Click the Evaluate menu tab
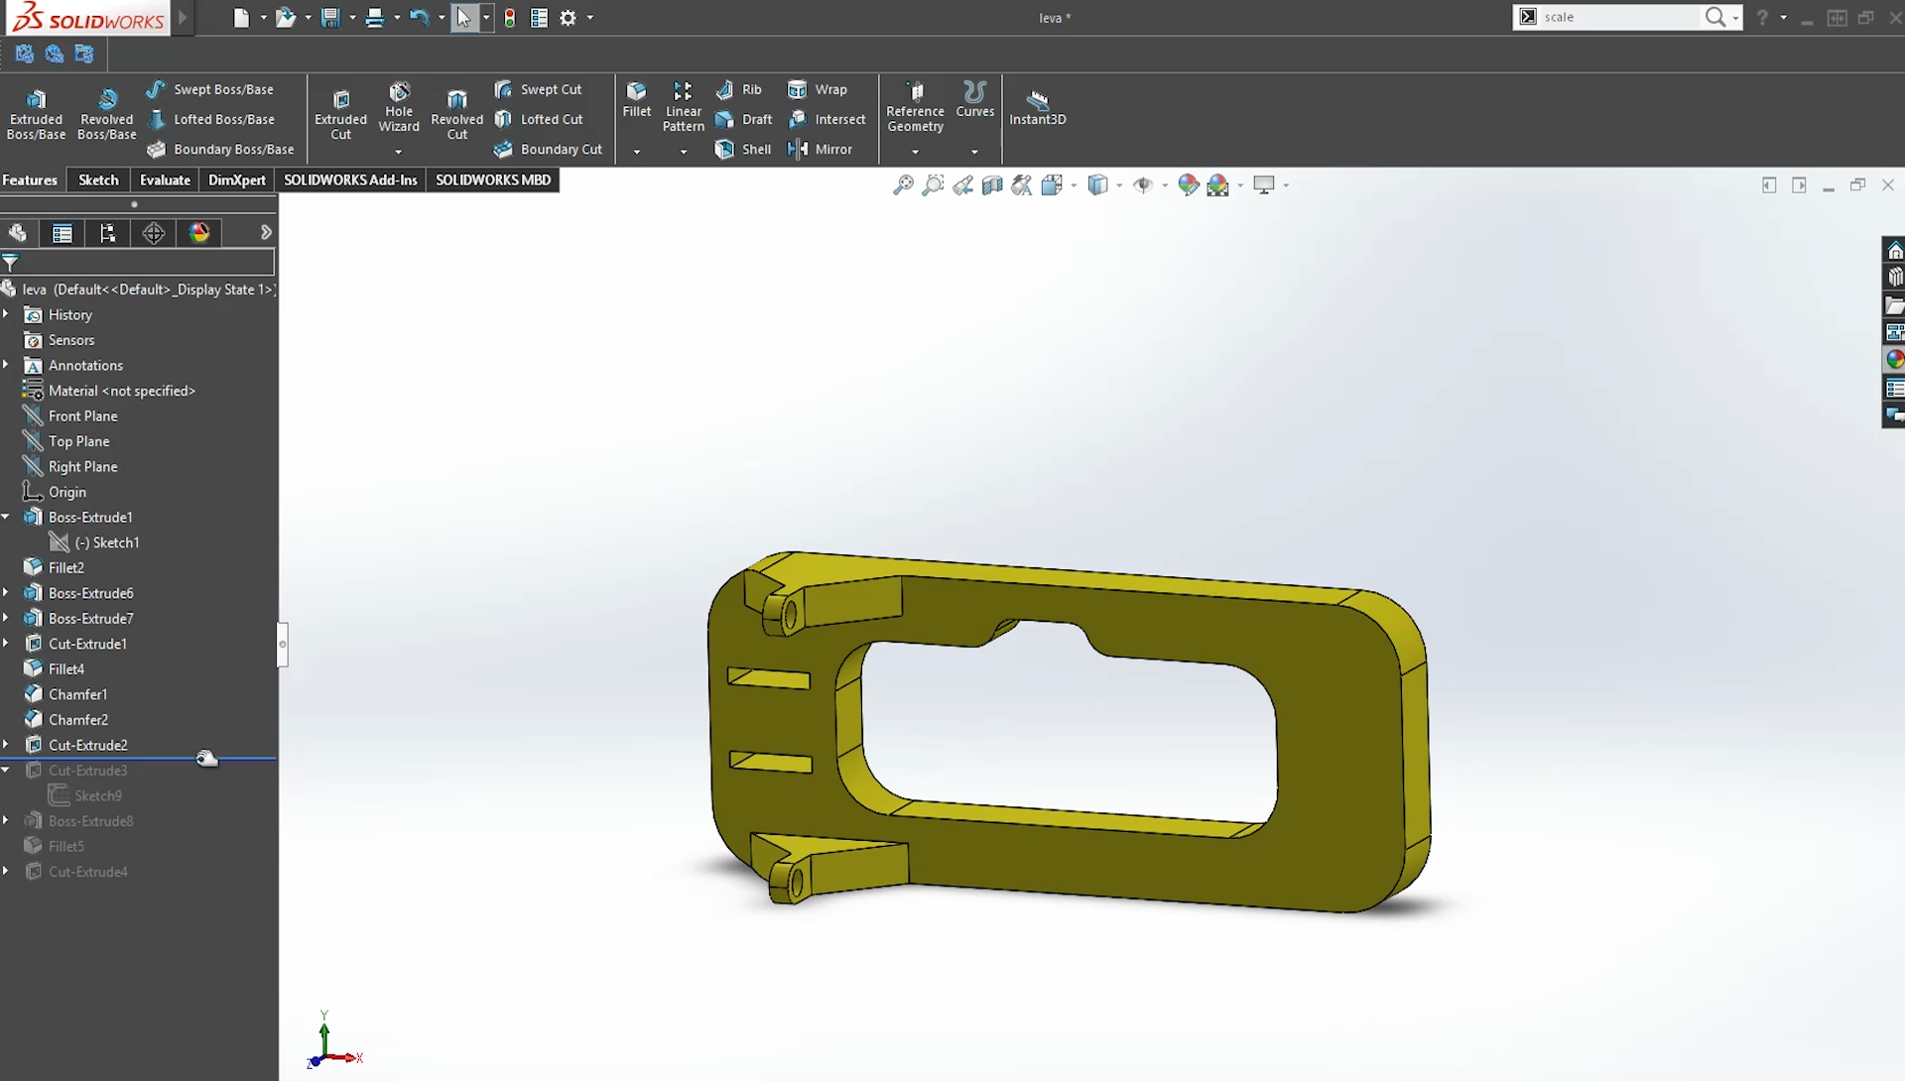 coord(165,180)
